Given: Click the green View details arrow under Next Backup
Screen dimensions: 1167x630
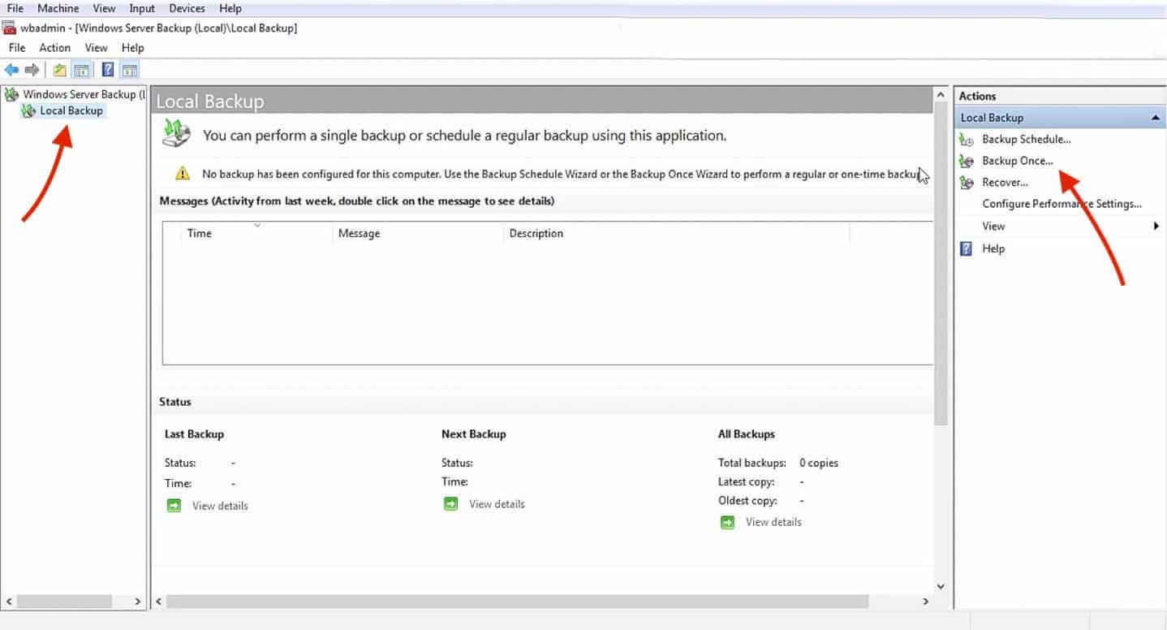Looking at the screenshot, I should 451,504.
